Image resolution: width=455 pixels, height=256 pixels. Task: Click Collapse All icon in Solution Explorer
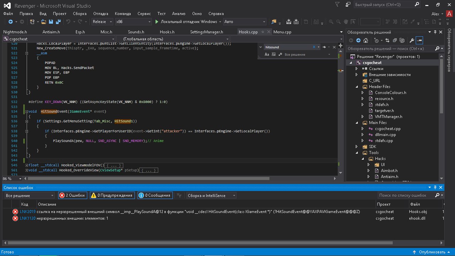tap(395, 41)
